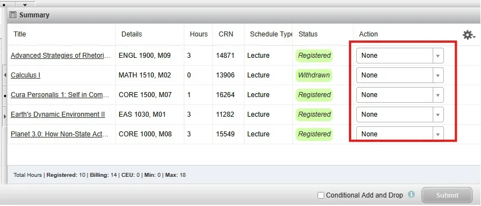The width and height of the screenshot is (481, 206).
Task: Click the Summary panel title
Action: click(x=34, y=15)
